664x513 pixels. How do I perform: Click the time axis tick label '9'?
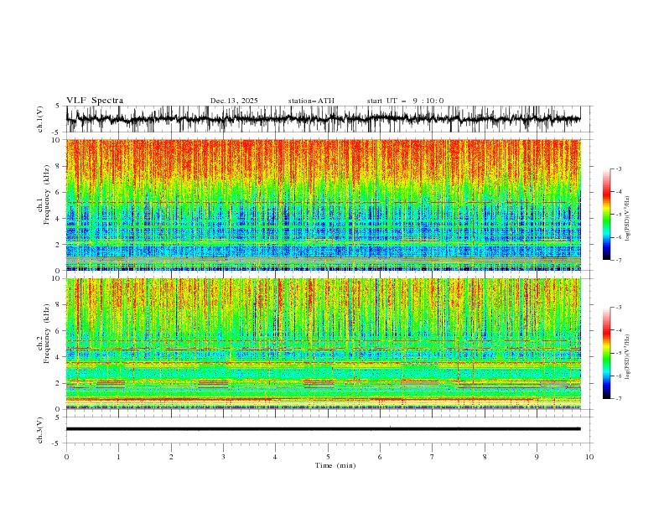pos(537,457)
